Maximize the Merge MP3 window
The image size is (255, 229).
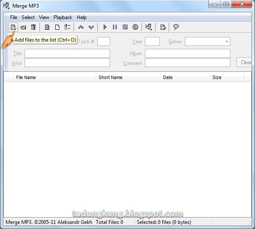[x=226, y=4]
